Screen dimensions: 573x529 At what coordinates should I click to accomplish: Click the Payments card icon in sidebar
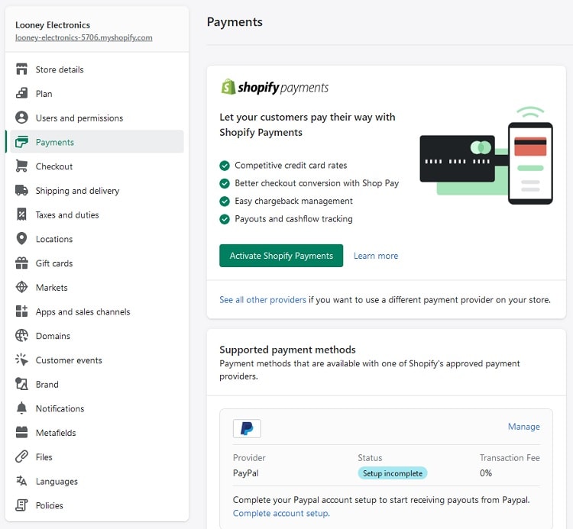pos(21,142)
